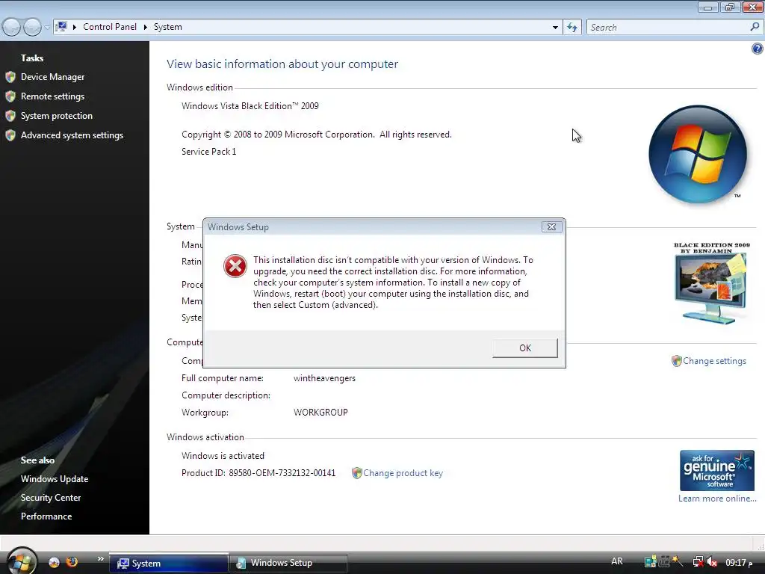Screen dimensions: 765x574
Task: Expand the arrow after Control Panel breadcrumb
Action: [146, 27]
